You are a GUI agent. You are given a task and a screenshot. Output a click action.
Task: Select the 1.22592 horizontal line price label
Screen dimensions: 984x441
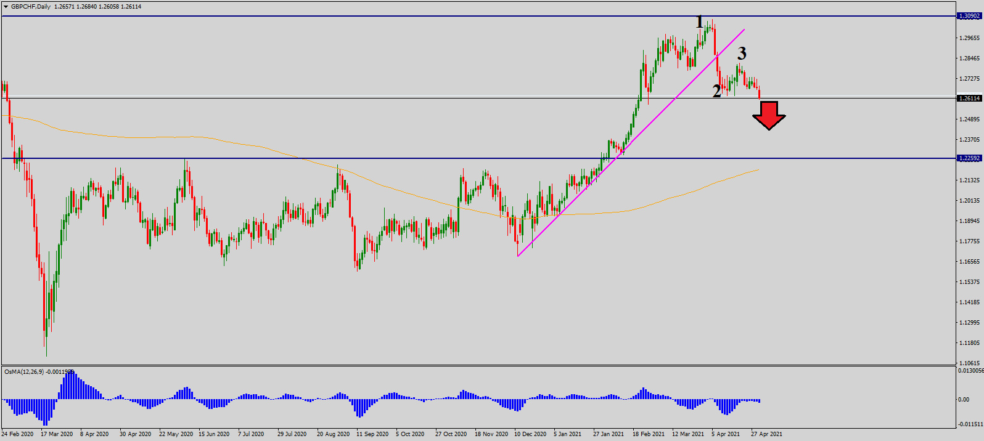tap(969, 158)
